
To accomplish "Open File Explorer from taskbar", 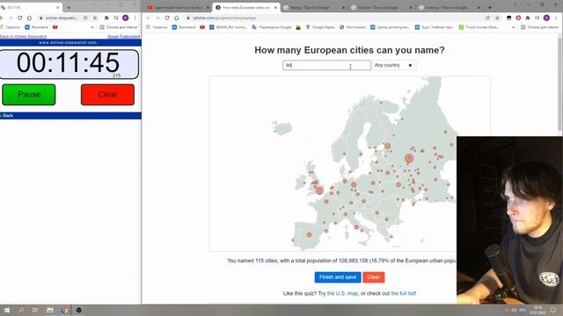I will pyautogui.click(x=50, y=310).
